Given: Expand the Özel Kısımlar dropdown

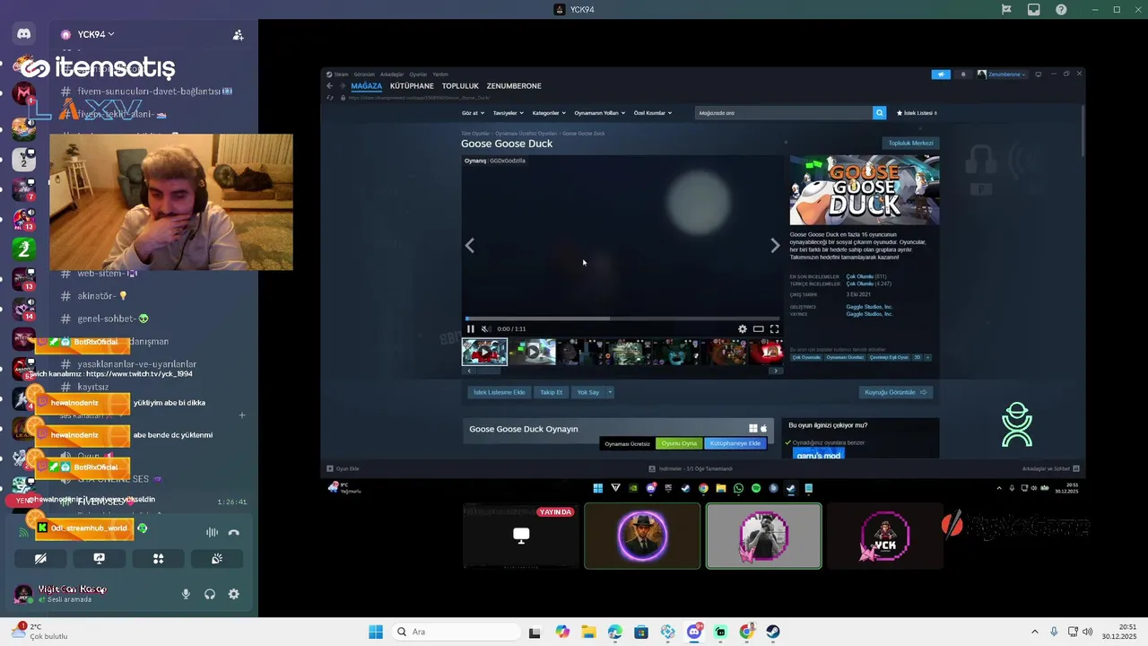Looking at the screenshot, I should pos(653,113).
